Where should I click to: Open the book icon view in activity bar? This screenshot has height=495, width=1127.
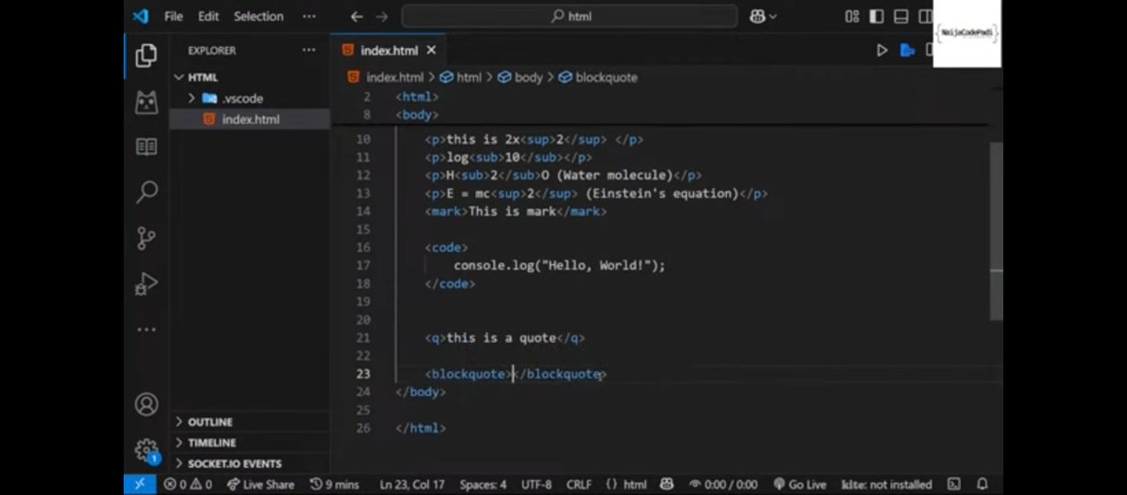click(x=147, y=147)
